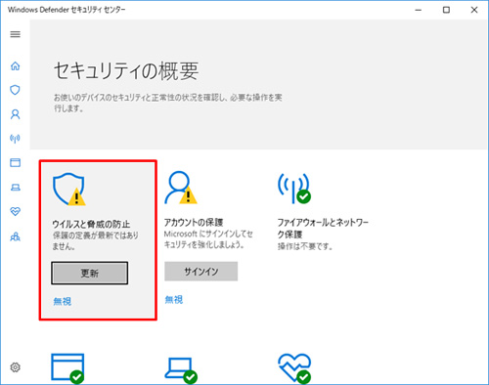Screen dimensions: 489x385
Task: Open the アカウントの保護 tile title
Action: click(x=194, y=223)
